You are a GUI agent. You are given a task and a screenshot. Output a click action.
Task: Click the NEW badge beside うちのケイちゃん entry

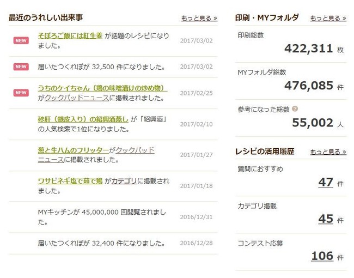point(21,93)
